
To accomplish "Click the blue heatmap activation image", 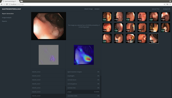I will (84, 55).
